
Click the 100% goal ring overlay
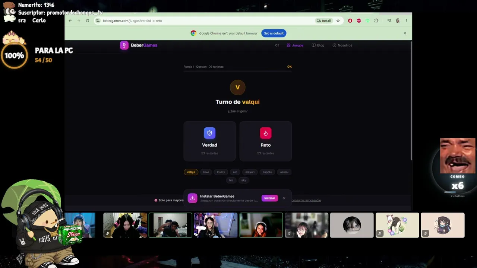tap(14, 56)
